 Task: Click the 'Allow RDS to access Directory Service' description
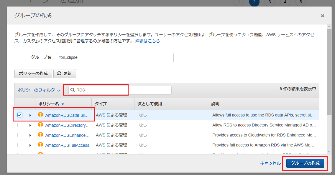pos(264,125)
